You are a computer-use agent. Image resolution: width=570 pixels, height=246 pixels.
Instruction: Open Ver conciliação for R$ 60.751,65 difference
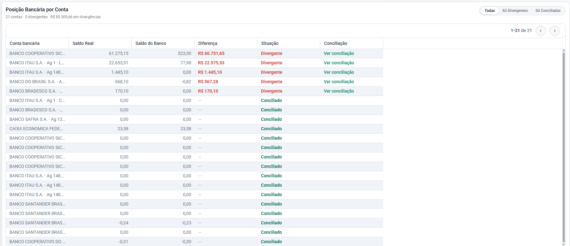339,53
